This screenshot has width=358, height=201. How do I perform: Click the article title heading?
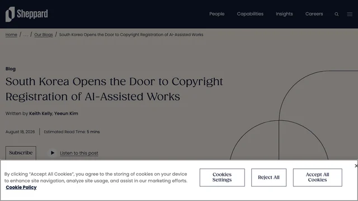(114, 89)
